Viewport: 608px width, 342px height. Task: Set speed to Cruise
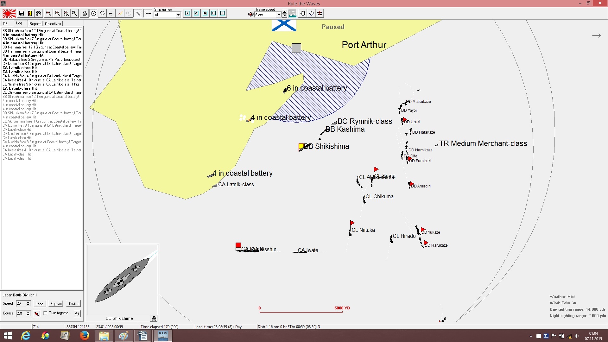click(74, 304)
